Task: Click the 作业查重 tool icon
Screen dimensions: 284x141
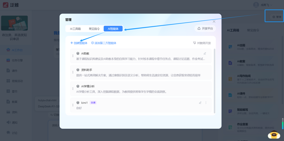Action: tap(230, 127)
